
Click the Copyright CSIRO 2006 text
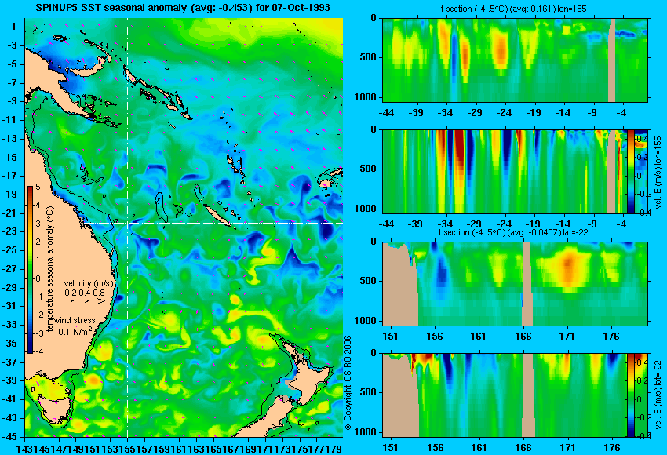point(348,383)
